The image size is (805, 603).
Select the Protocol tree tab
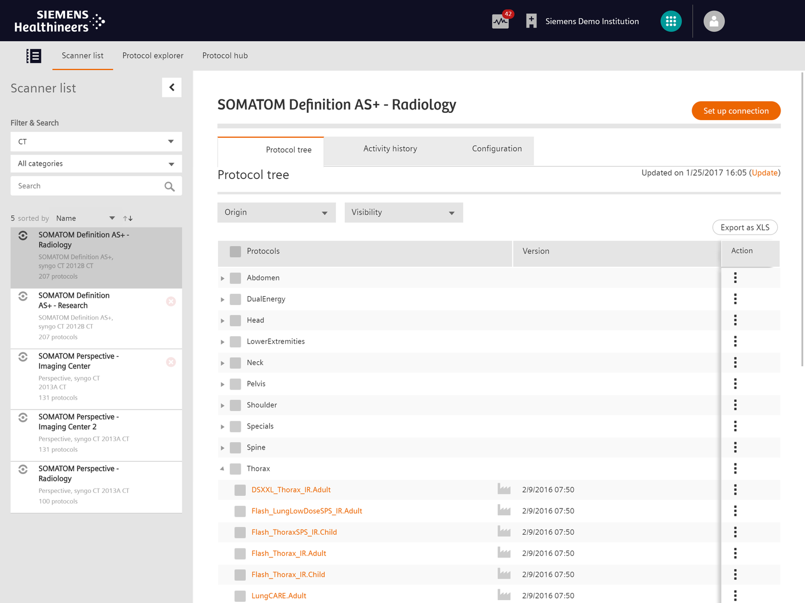click(270, 150)
